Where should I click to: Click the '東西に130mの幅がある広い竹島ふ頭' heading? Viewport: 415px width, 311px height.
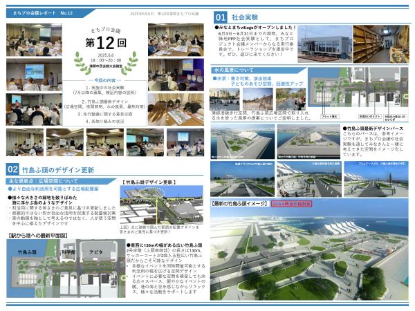(x=165, y=245)
